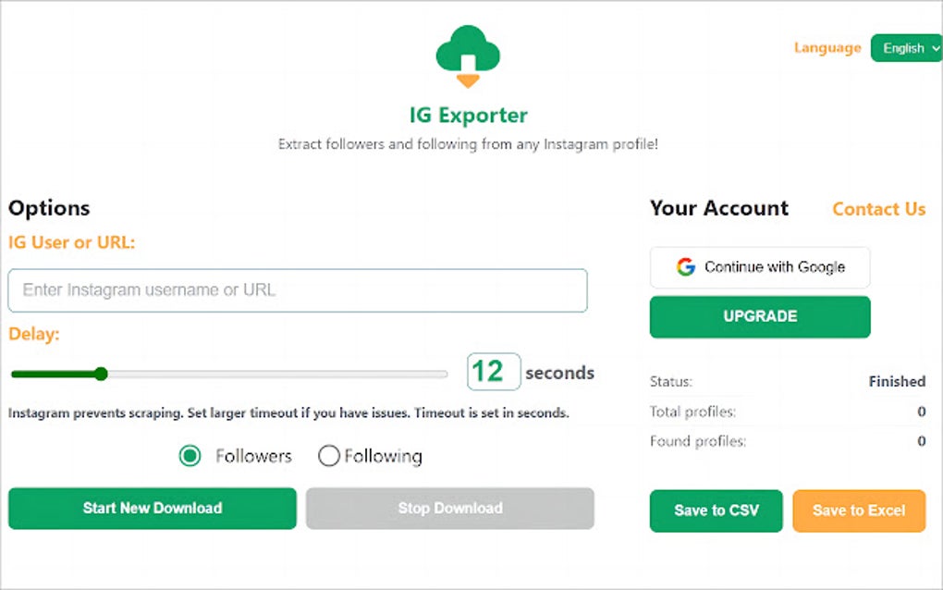The height and width of the screenshot is (590, 943).
Task: Click the Finished status text
Action: pyautogui.click(x=896, y=381)
